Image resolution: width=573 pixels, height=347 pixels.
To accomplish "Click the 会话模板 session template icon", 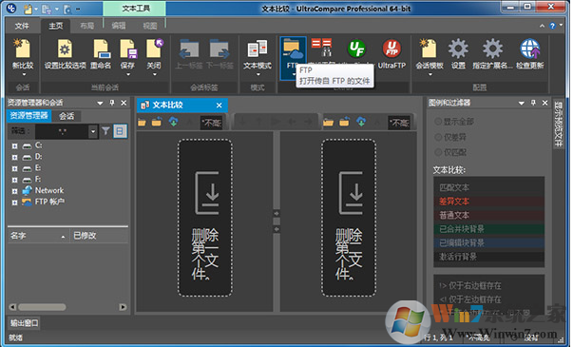I will tap(430, 49).
